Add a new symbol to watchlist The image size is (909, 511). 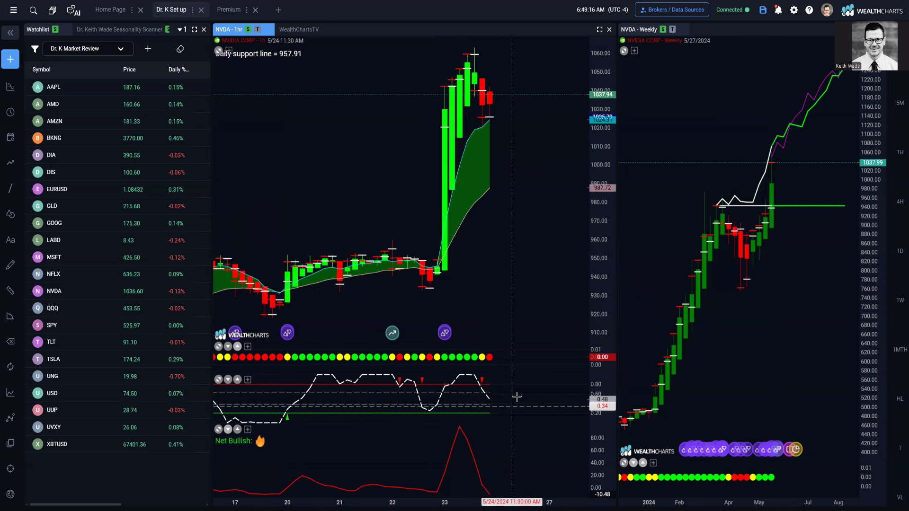point(148,49)
